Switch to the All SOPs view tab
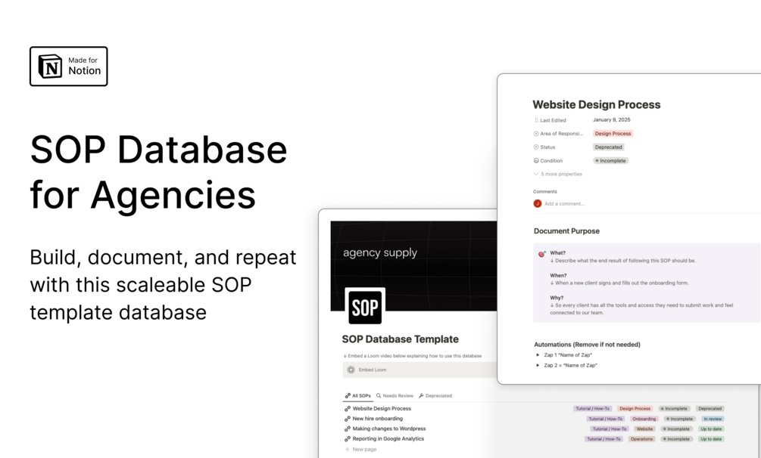The image size is (761, 458). [x=357, y=396]
